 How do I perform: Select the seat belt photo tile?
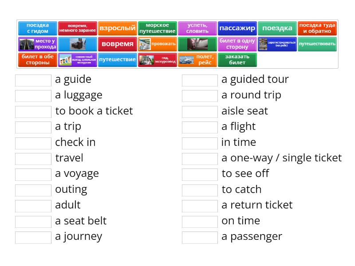(x=197, y=44)
